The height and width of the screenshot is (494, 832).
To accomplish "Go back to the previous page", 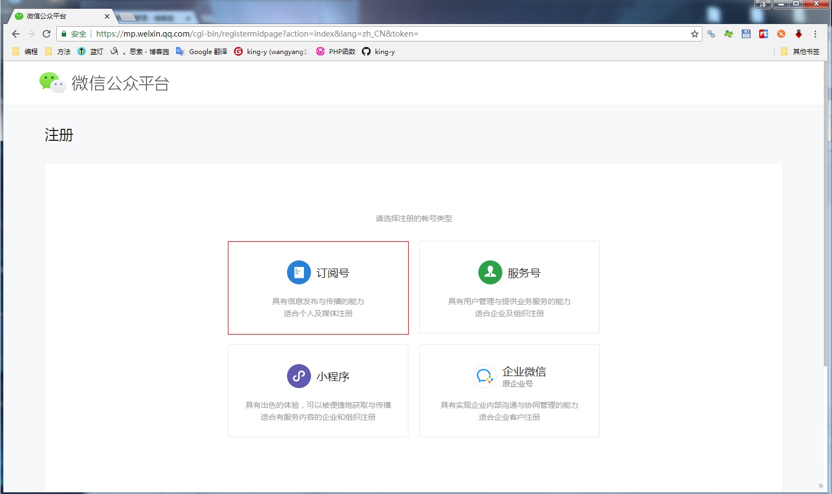I will point(16,34).
